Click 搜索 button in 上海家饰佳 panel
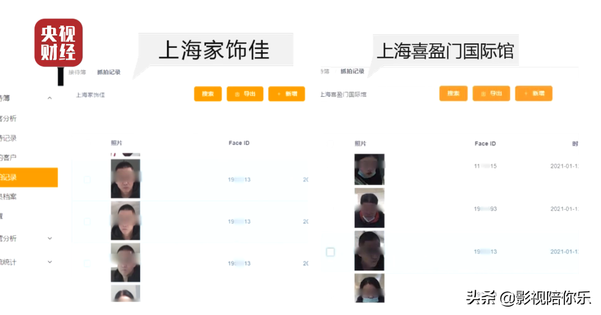 208,94
